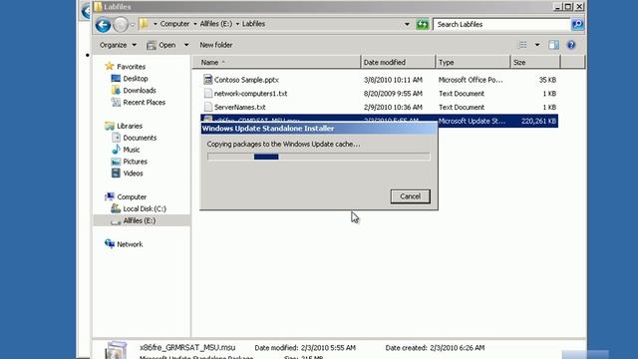Select Desktop label in Favorites
Viewport: 638px width, 359px height.
(136, 78)
